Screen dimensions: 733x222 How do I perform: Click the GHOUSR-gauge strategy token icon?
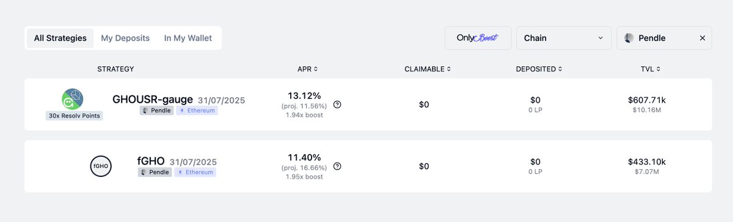click(x=73, y=99)
